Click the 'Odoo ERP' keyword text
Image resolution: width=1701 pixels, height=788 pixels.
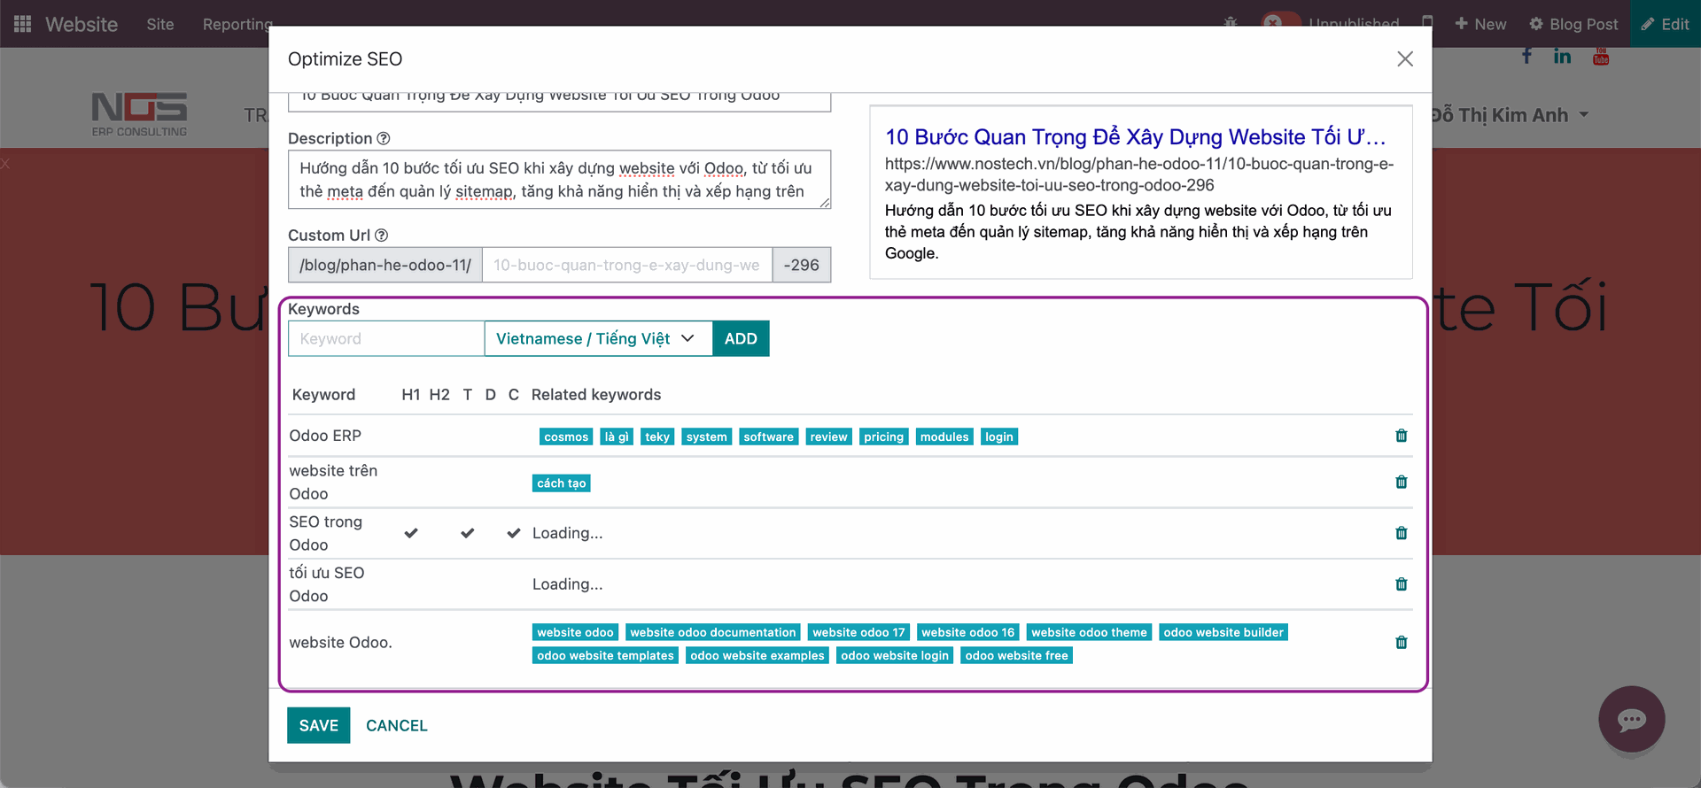tap(325, 436)
